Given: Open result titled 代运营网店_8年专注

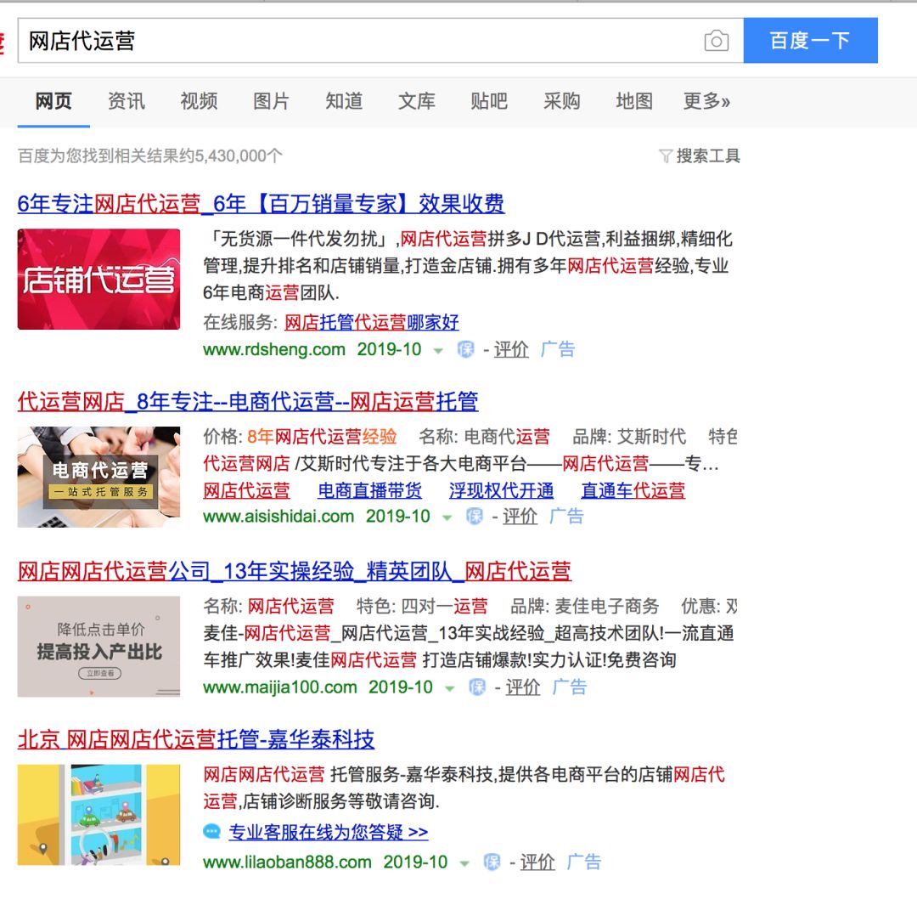Looking at the screenshot, I should coord(248,402).
